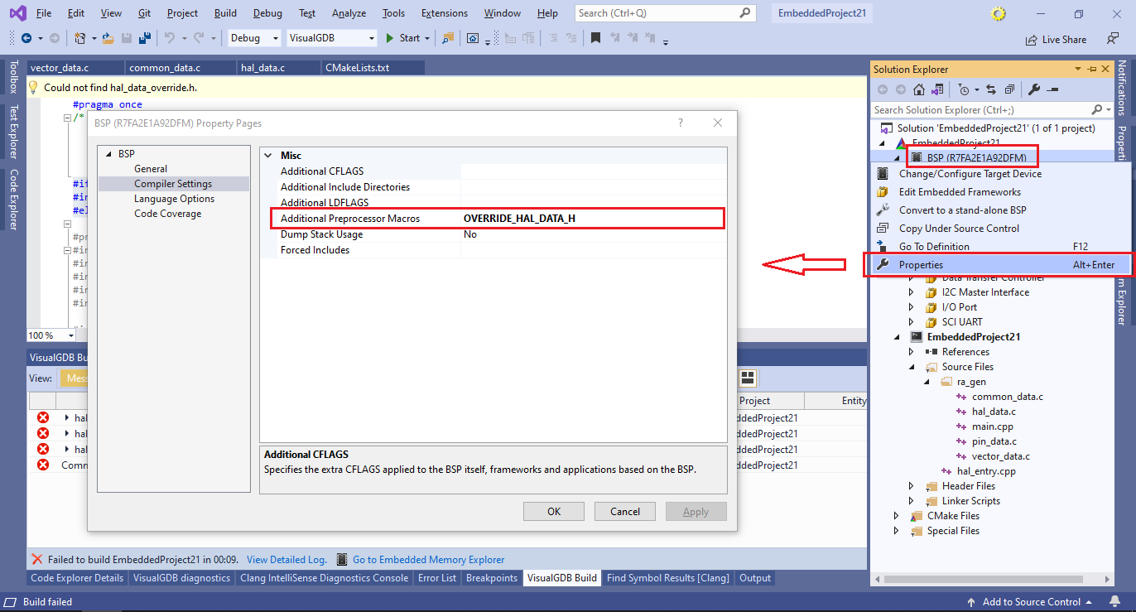Open the Error List bottom tab
1136x612 pixels.
pos(437,578)
